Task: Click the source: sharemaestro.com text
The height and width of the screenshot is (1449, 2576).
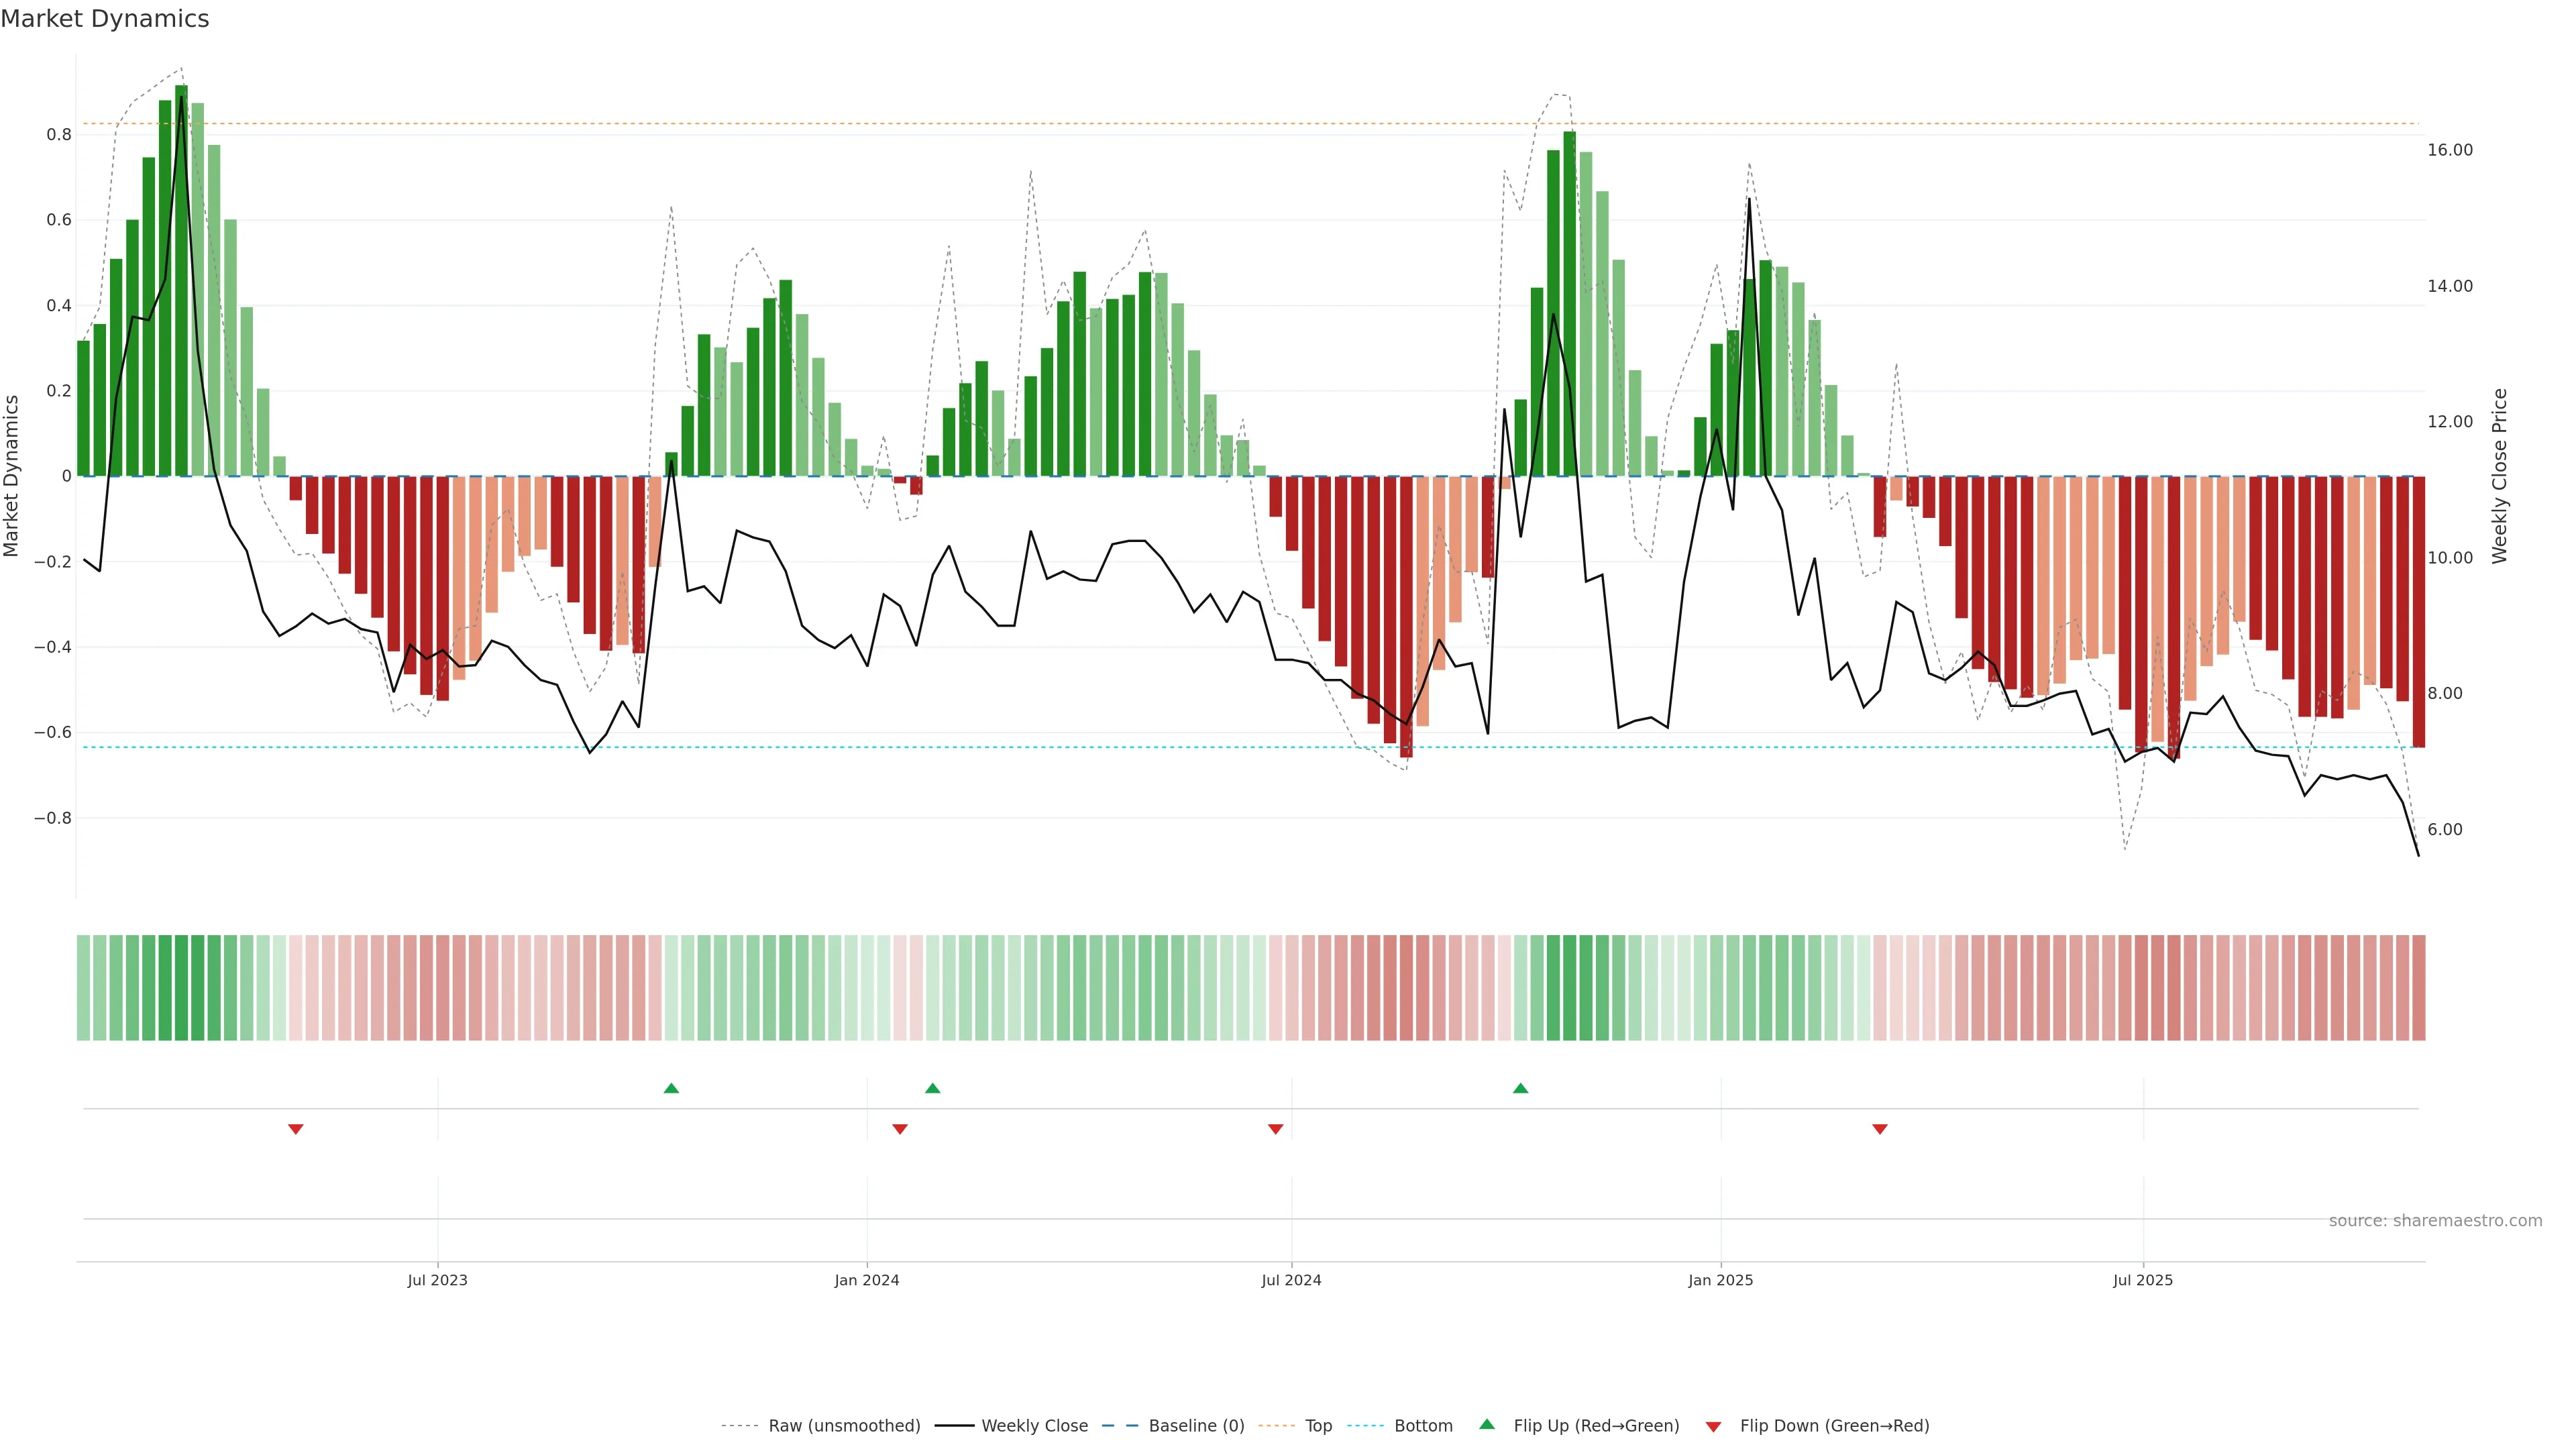Action: (x=2435, y=1221)
